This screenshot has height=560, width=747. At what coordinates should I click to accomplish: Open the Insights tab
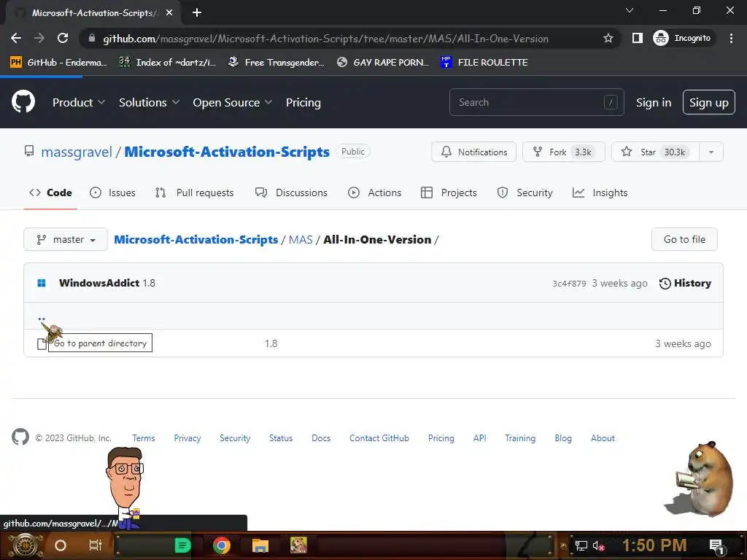pos(600,192)
